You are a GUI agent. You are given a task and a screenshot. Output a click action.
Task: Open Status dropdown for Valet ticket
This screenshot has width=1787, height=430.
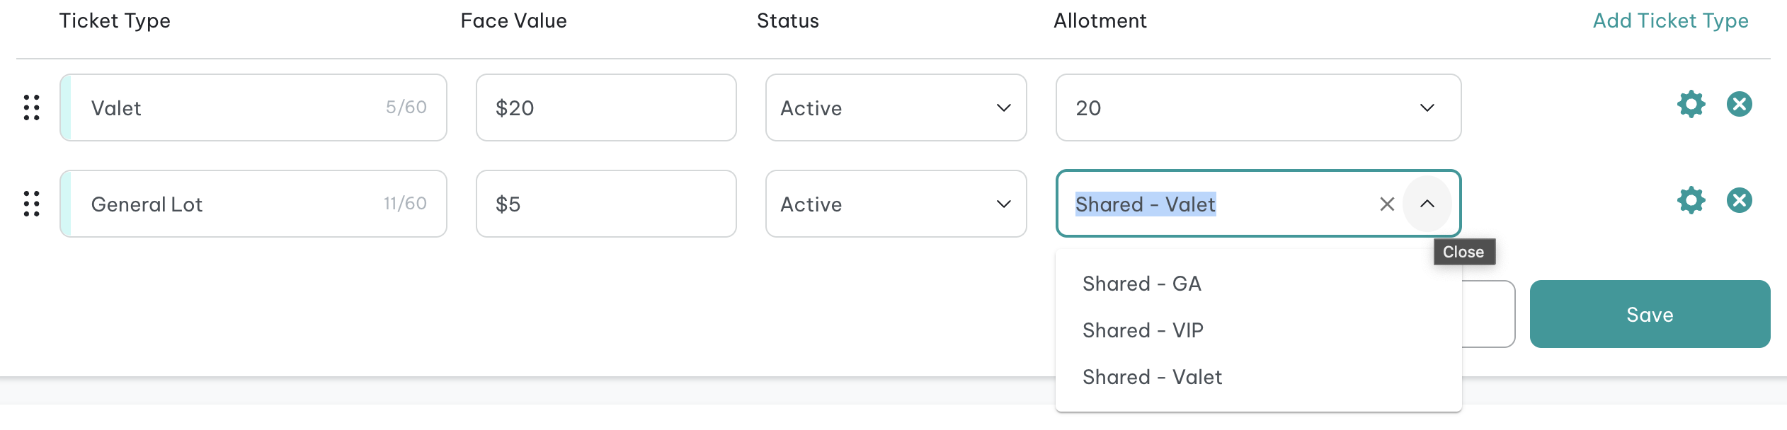click(x=896, y=107)
